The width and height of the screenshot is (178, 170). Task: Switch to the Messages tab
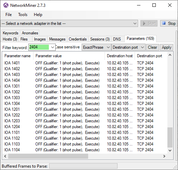pos(57,39)
